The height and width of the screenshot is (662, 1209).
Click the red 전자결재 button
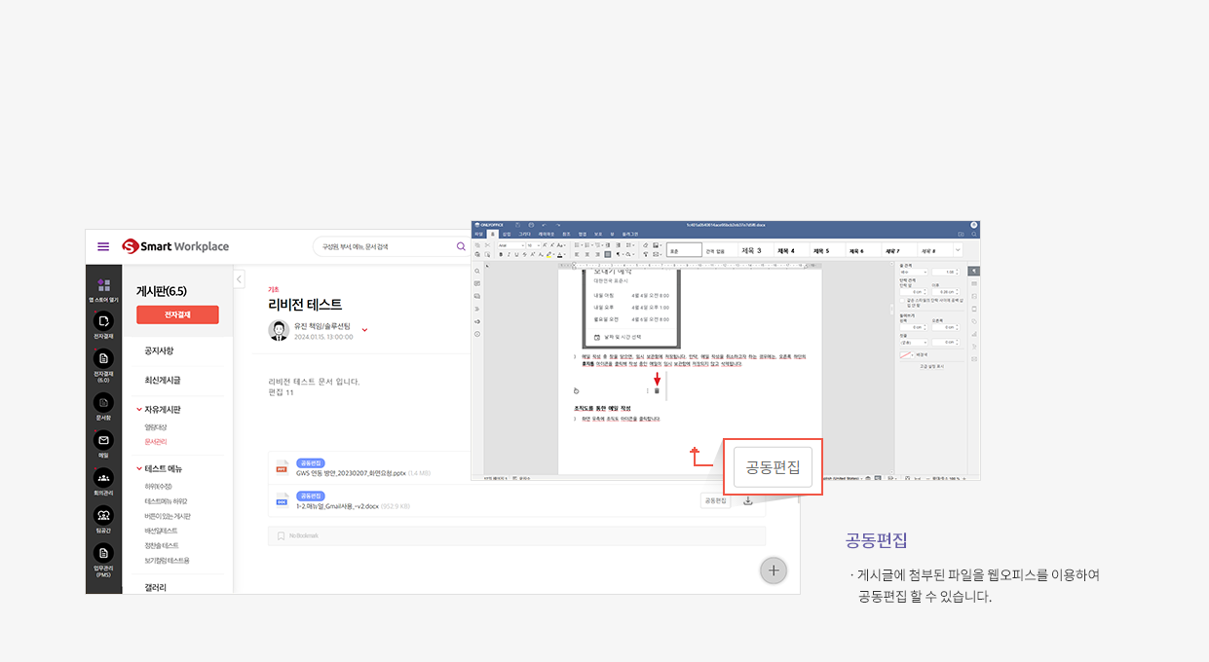(177, 314)
